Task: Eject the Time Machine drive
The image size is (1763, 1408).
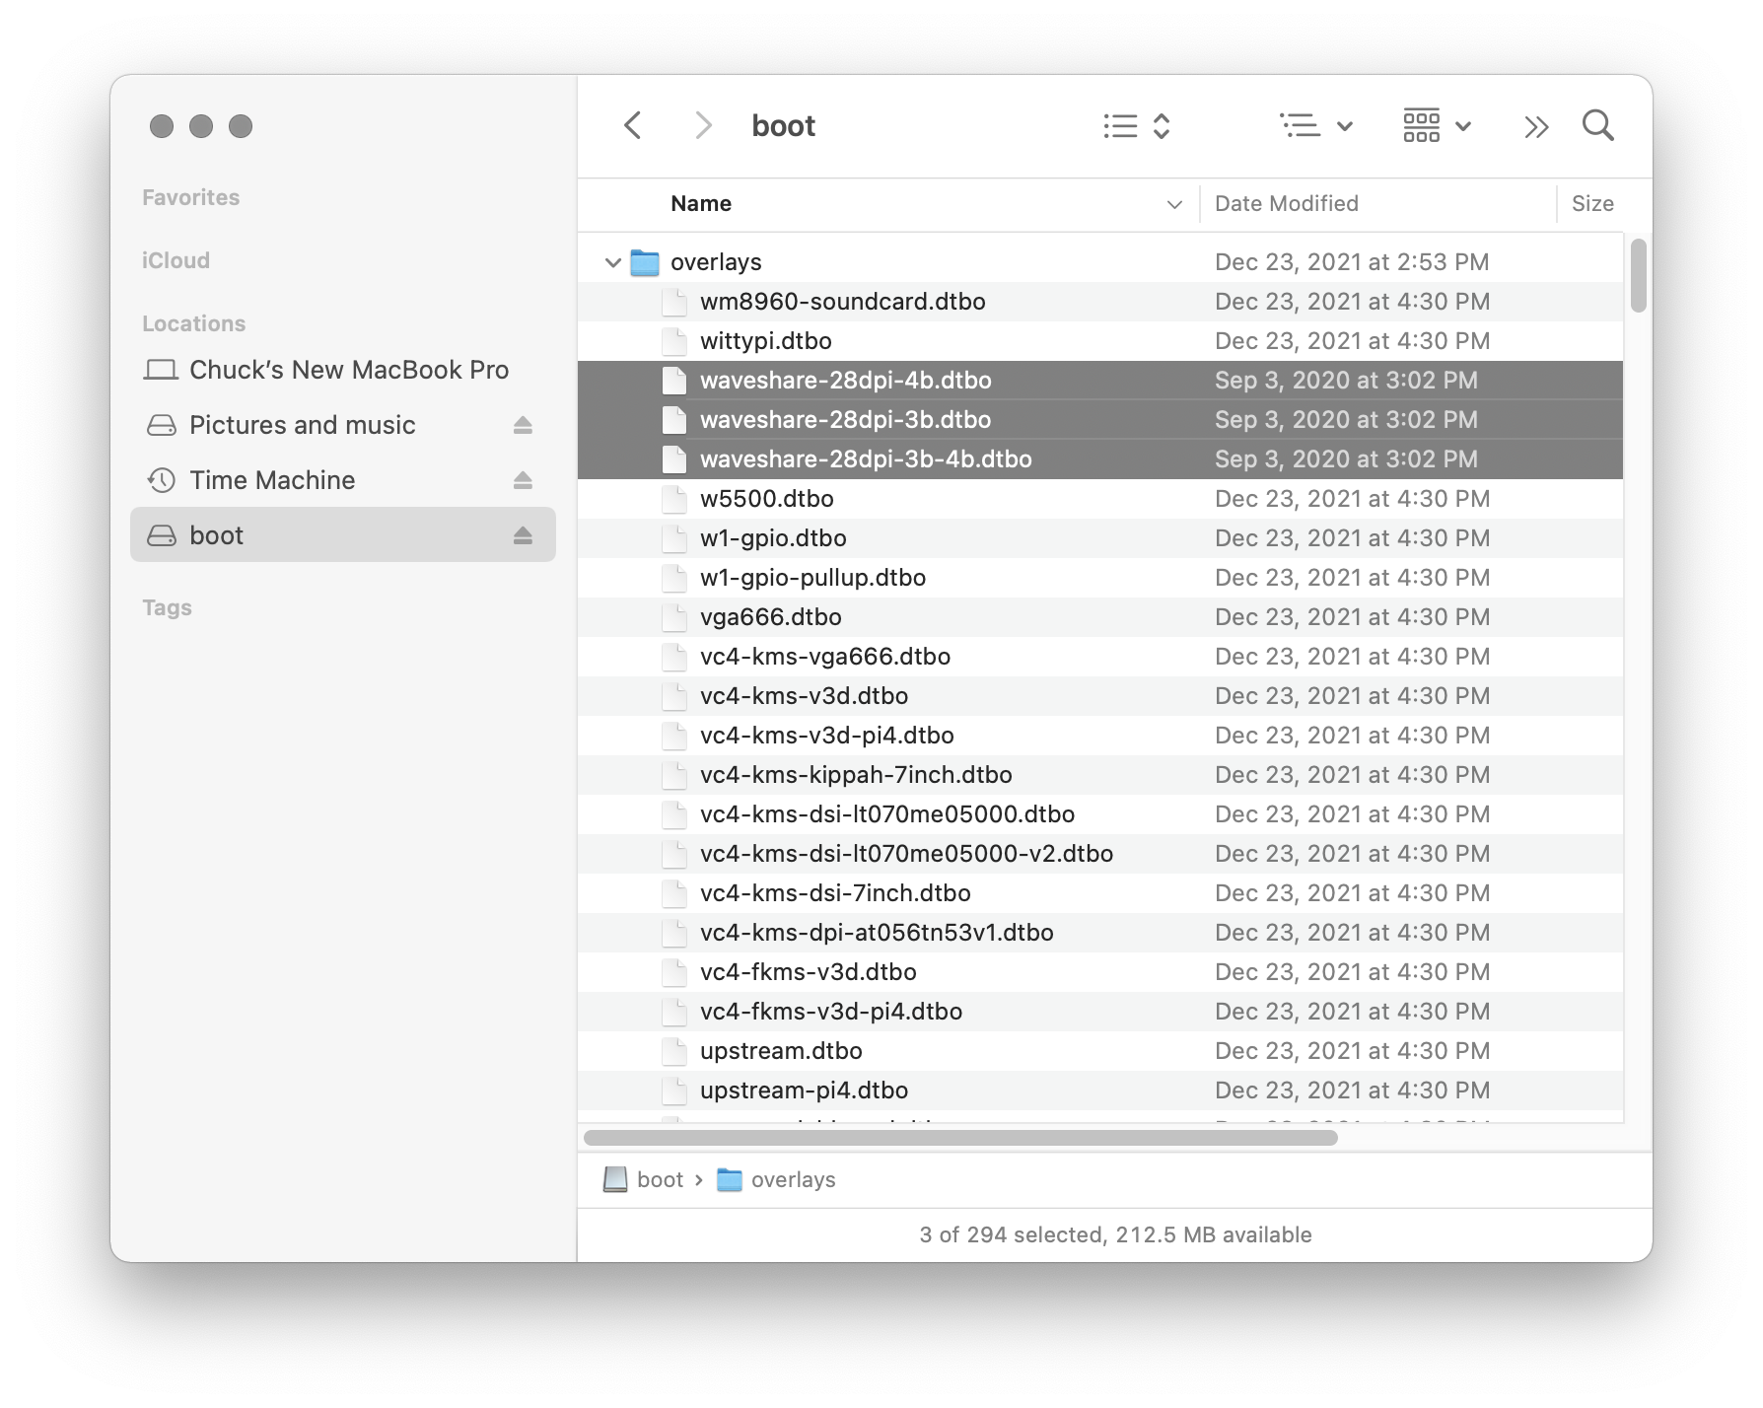Action: 524,480
